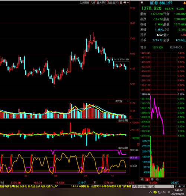The width and height of the screenshot is (186, 196).
Task: Toggle the 万 unit marker under volume axis
Action: click(x=131, y=117)
